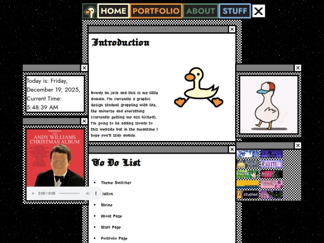Open the purple night sky duck badge
This screenshot has height=243, width=324.
[x=272, y=154]
